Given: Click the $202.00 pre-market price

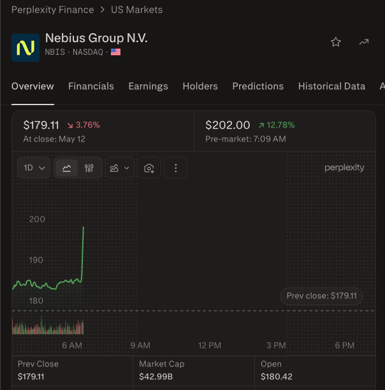Looking at the screenshot, I should click(x=228, y=125).
